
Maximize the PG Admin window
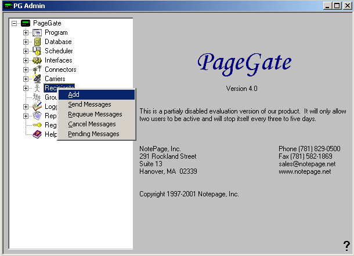click(337, 6)
